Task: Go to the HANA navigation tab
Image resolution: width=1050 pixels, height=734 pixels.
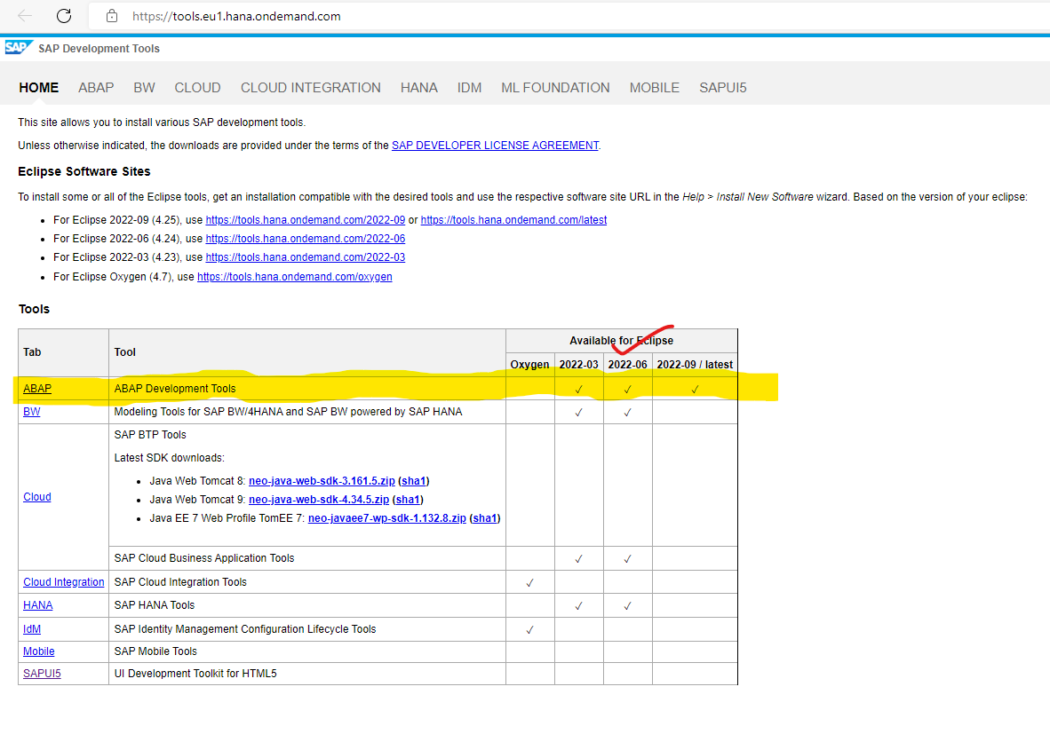Action: point(418,87)
